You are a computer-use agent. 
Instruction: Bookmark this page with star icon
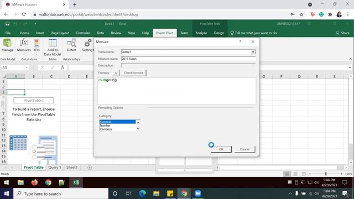pos(301,14)
